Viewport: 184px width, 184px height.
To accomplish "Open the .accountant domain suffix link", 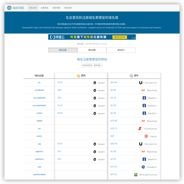I will 39,98.
